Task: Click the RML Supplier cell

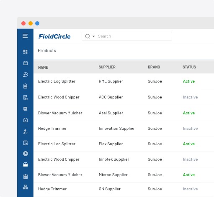Action: (x=111, y=81)
